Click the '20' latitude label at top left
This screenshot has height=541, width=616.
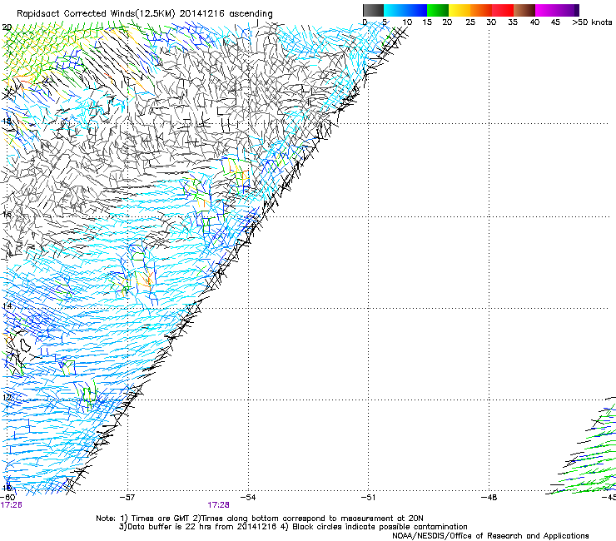click(x=7, y=27)
